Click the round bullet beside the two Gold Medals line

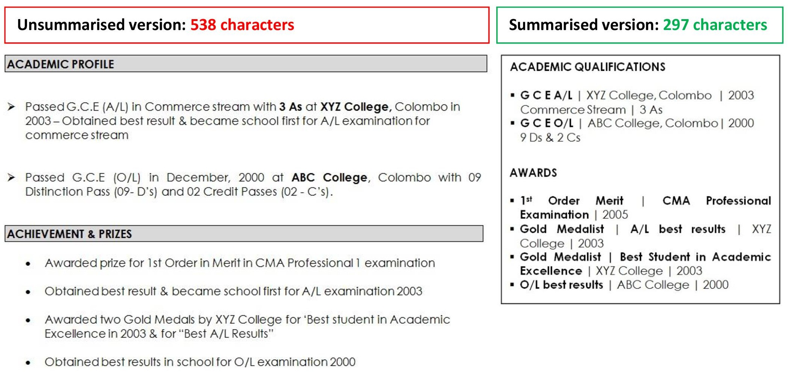tap(28, 321)
